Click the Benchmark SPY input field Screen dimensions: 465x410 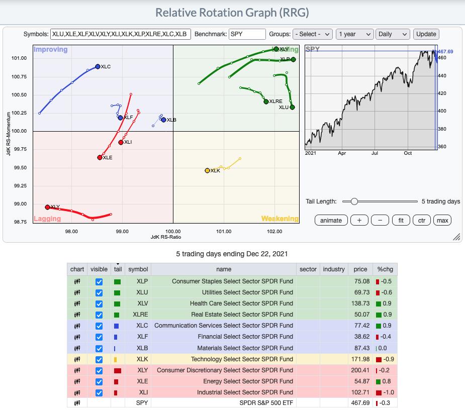247,34
